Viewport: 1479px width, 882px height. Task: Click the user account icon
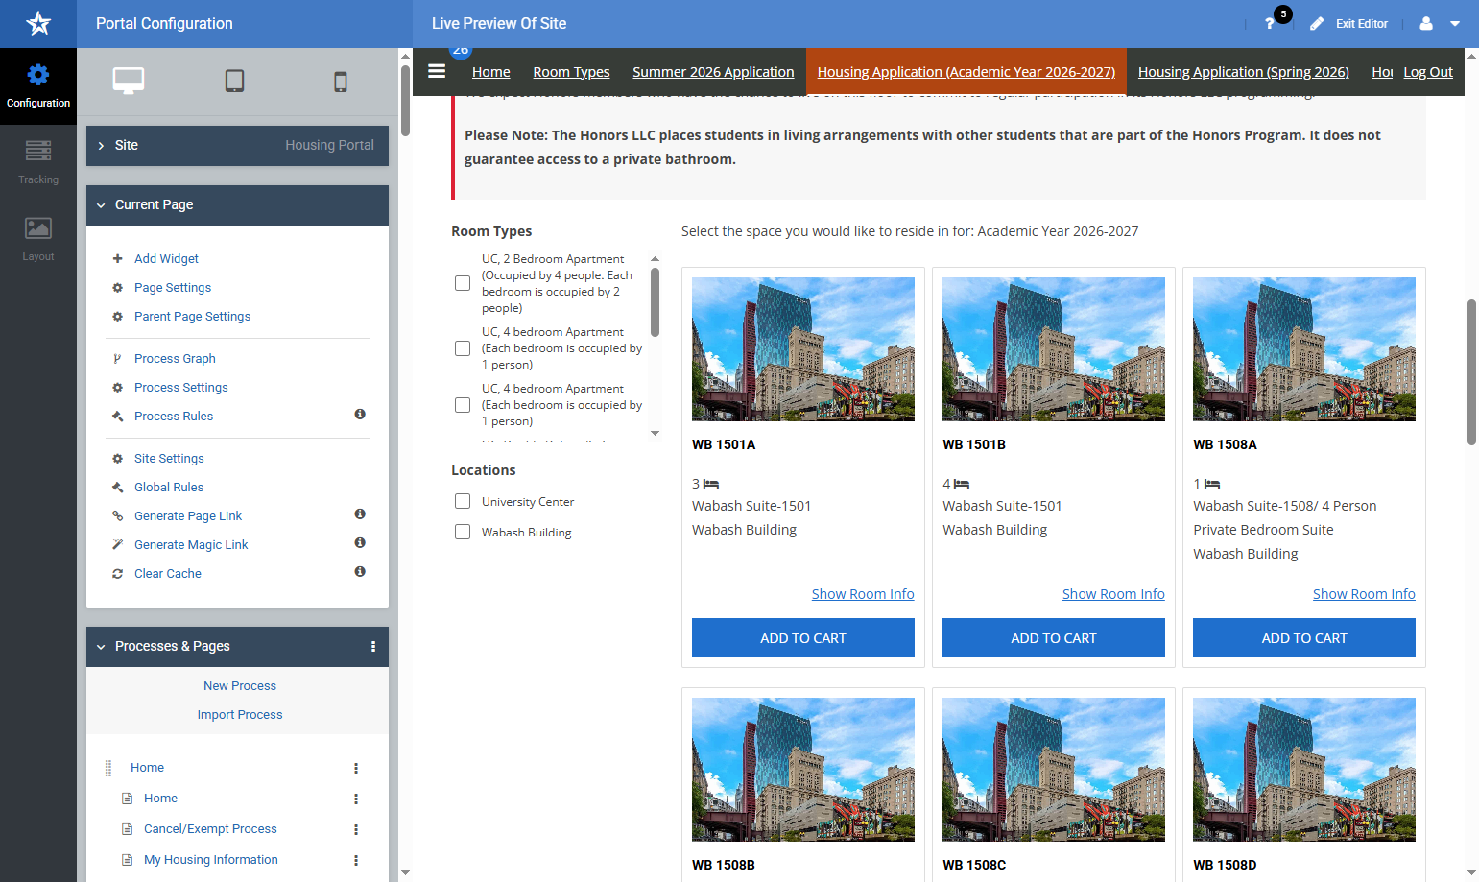click(x=1426, y=24)
